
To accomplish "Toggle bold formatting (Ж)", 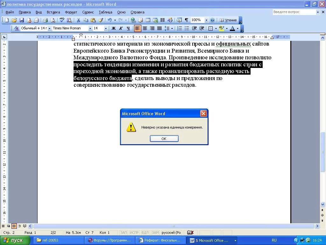I will (114, 28).
